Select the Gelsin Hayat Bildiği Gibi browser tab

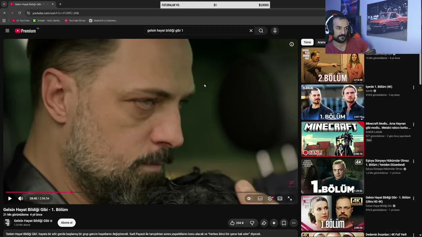click(x=32, y=4)
